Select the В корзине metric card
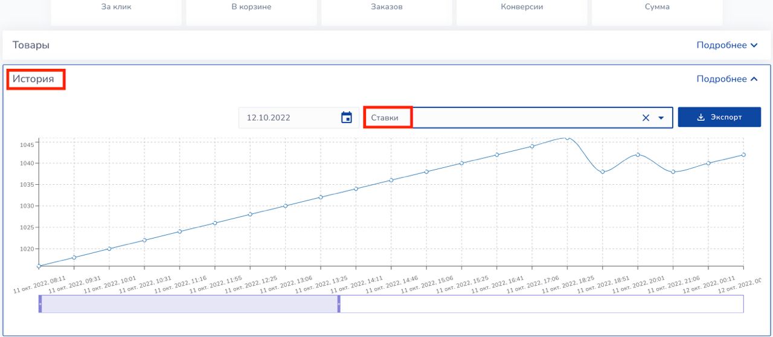The height and width of the screenshot is (337, 773). 251,8
